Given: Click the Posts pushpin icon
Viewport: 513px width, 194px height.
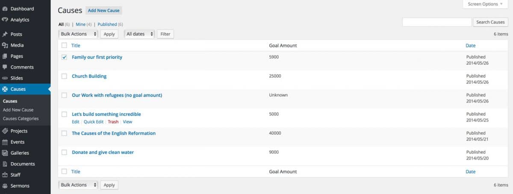Looking at the screenshot, I should [5, 34].
